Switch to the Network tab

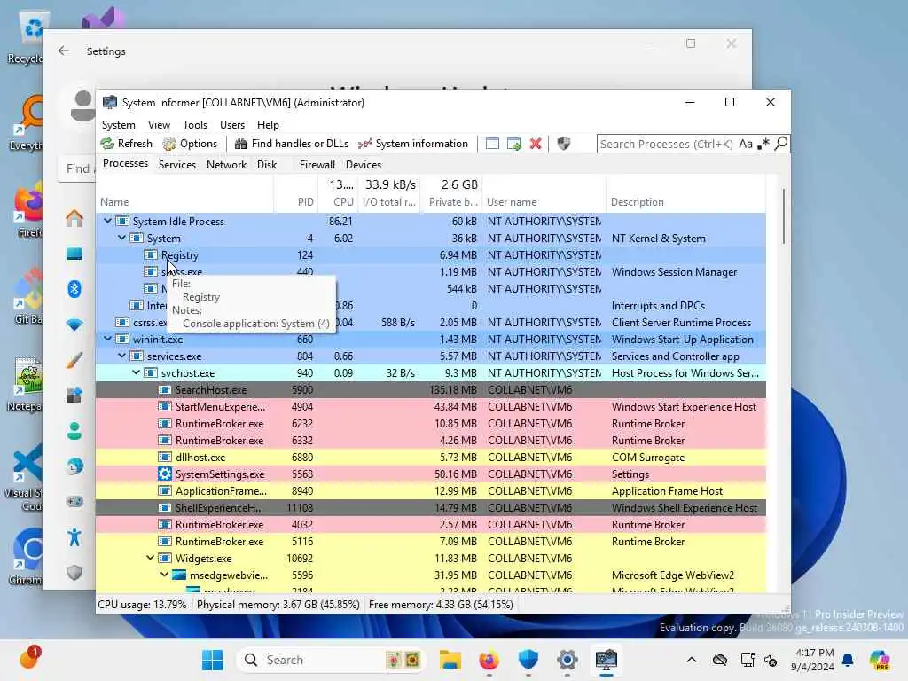click(x=226, y=164)
